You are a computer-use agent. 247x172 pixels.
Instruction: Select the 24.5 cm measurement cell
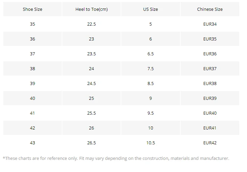[91, 83]
